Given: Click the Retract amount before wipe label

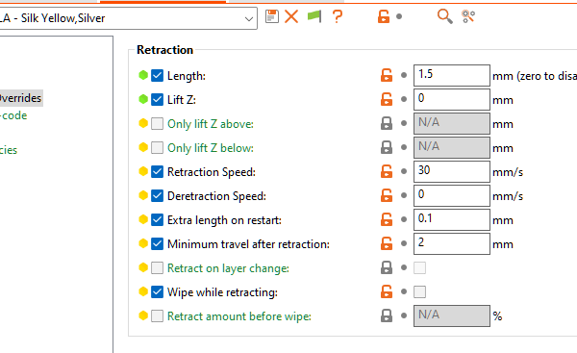Looking at the screenshot, I should tap(239, 316).
